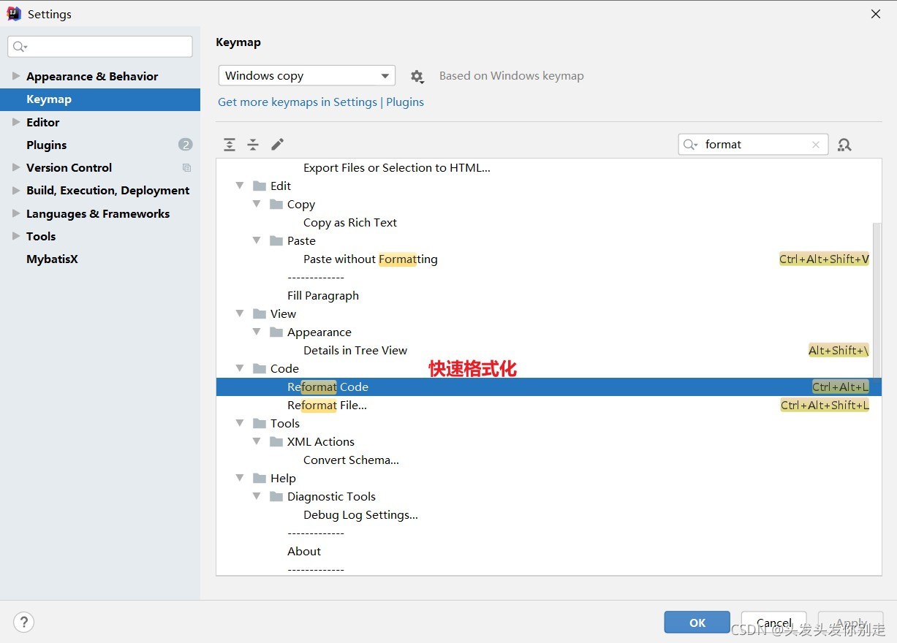This screenshot has width=897, height=643.
Task: Select the Reformat Code action row
Action: pos(549,387)
